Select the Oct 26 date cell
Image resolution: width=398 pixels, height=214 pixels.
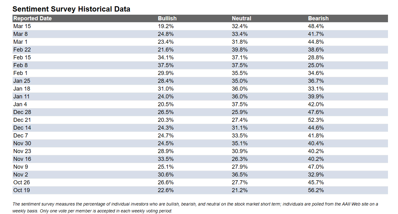click(x=22, y=182)
